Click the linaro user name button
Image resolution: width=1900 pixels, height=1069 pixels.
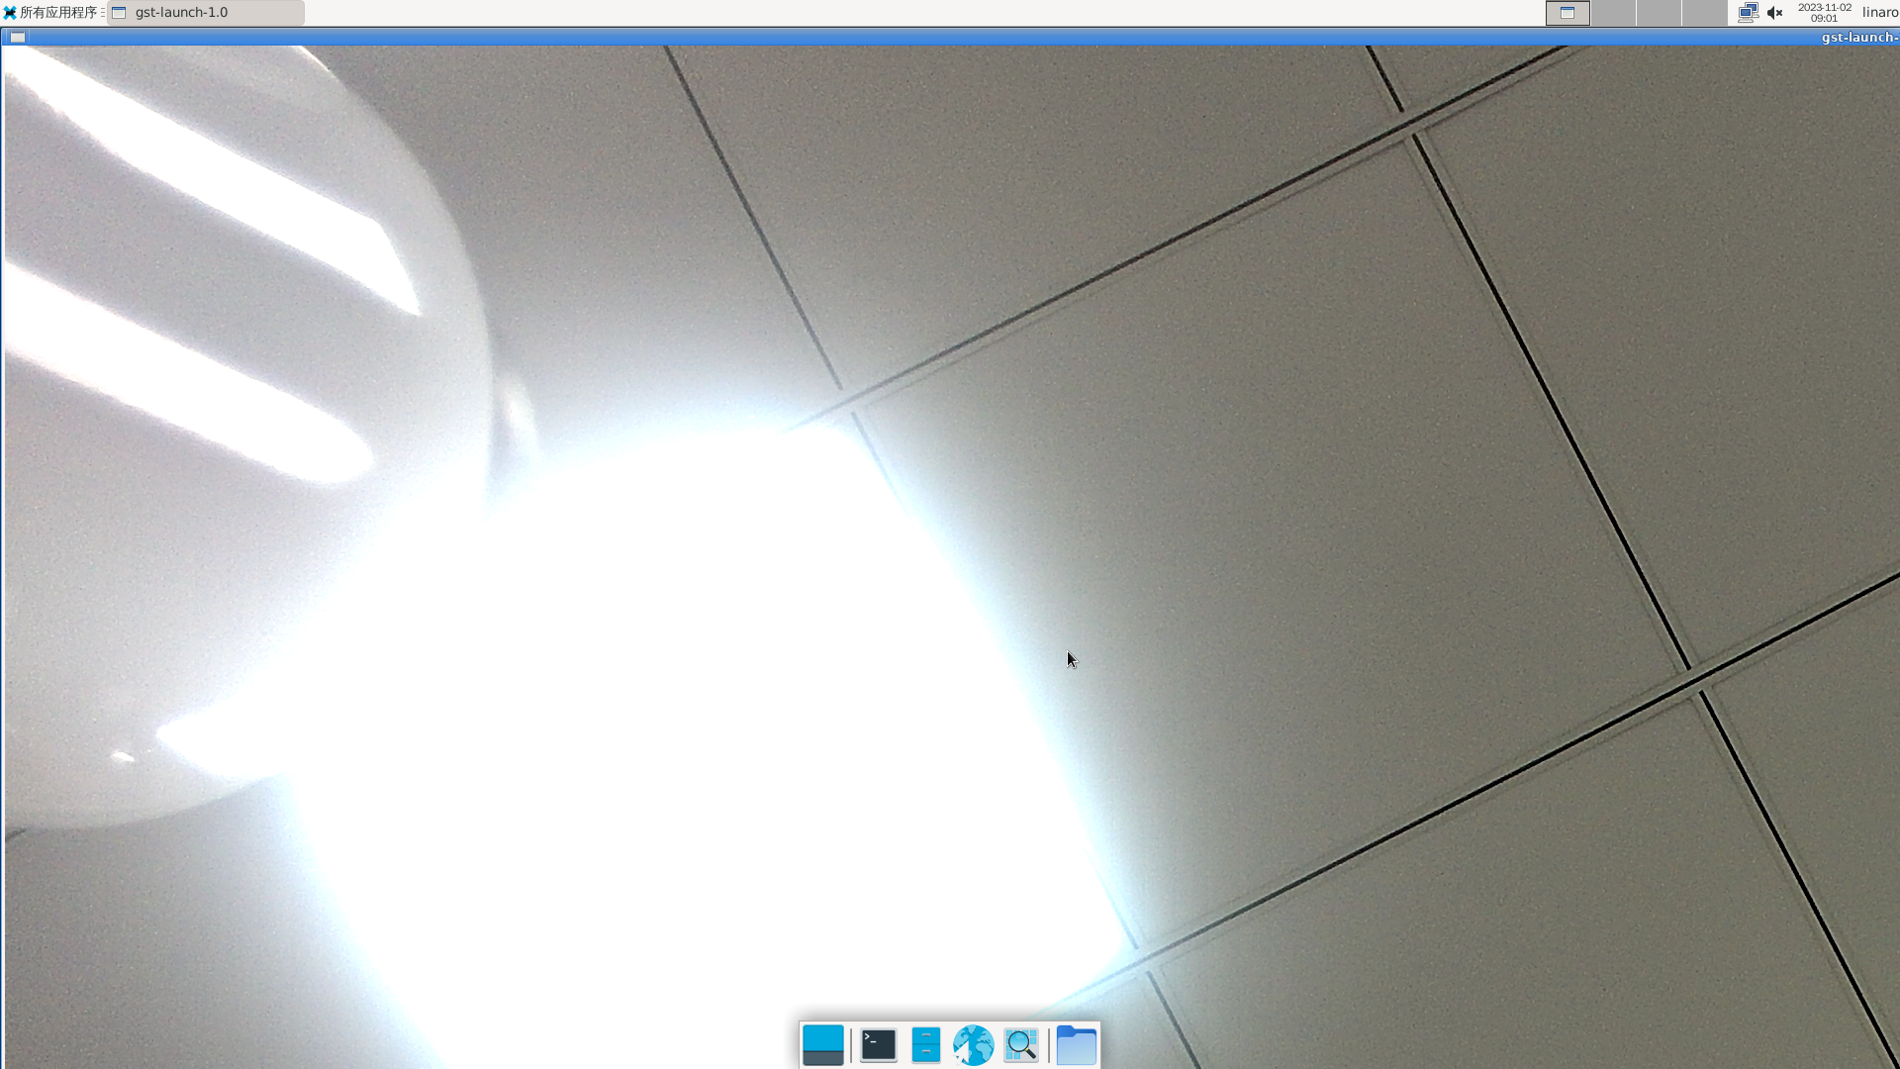click(x=1879, y=13)
